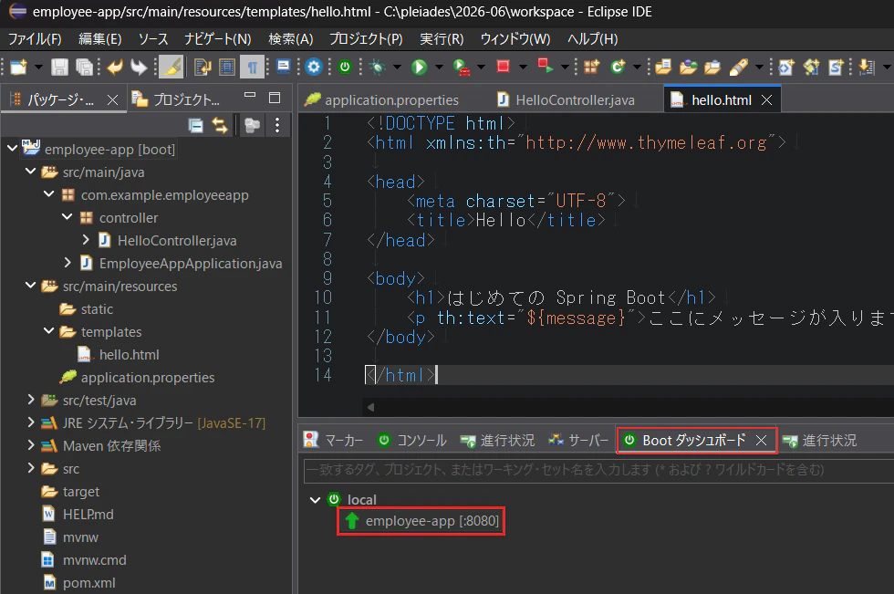Collapse the templates folder
The width and height of the screenshot is (894, 594).
coord(49,331)
